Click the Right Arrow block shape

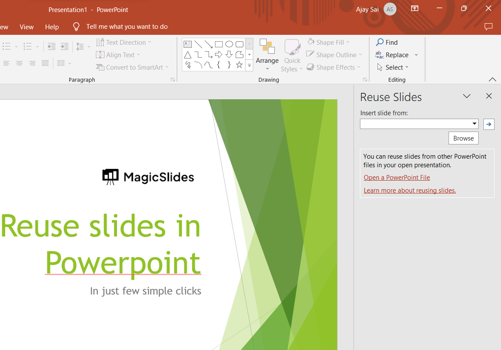tap(219, 55)
